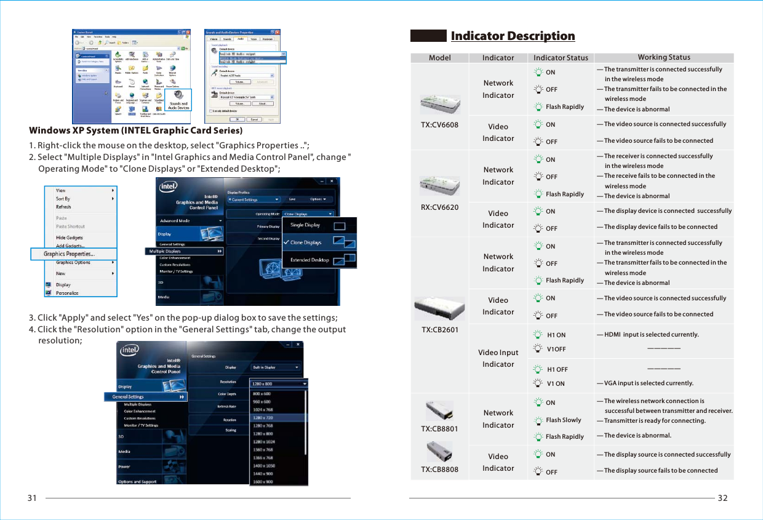The image size is (763, 520).
Task: Select Graphics Properties from the context menu
Action: point(73,254)
